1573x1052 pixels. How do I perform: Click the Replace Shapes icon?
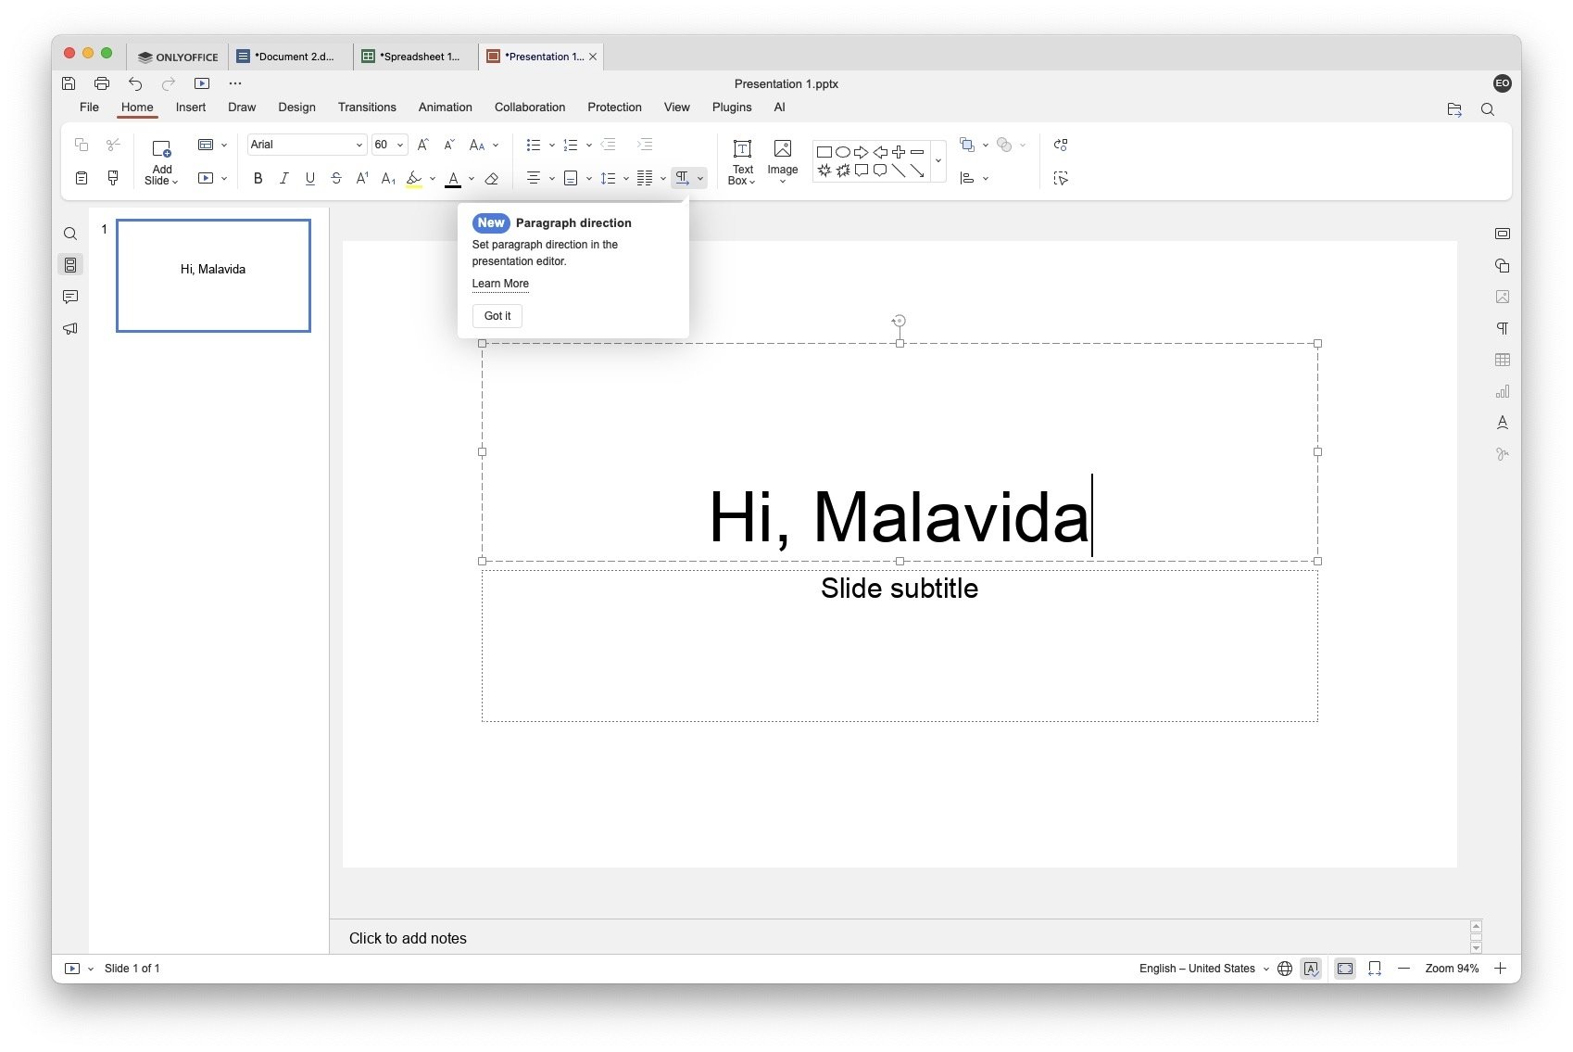(1061, 145)
